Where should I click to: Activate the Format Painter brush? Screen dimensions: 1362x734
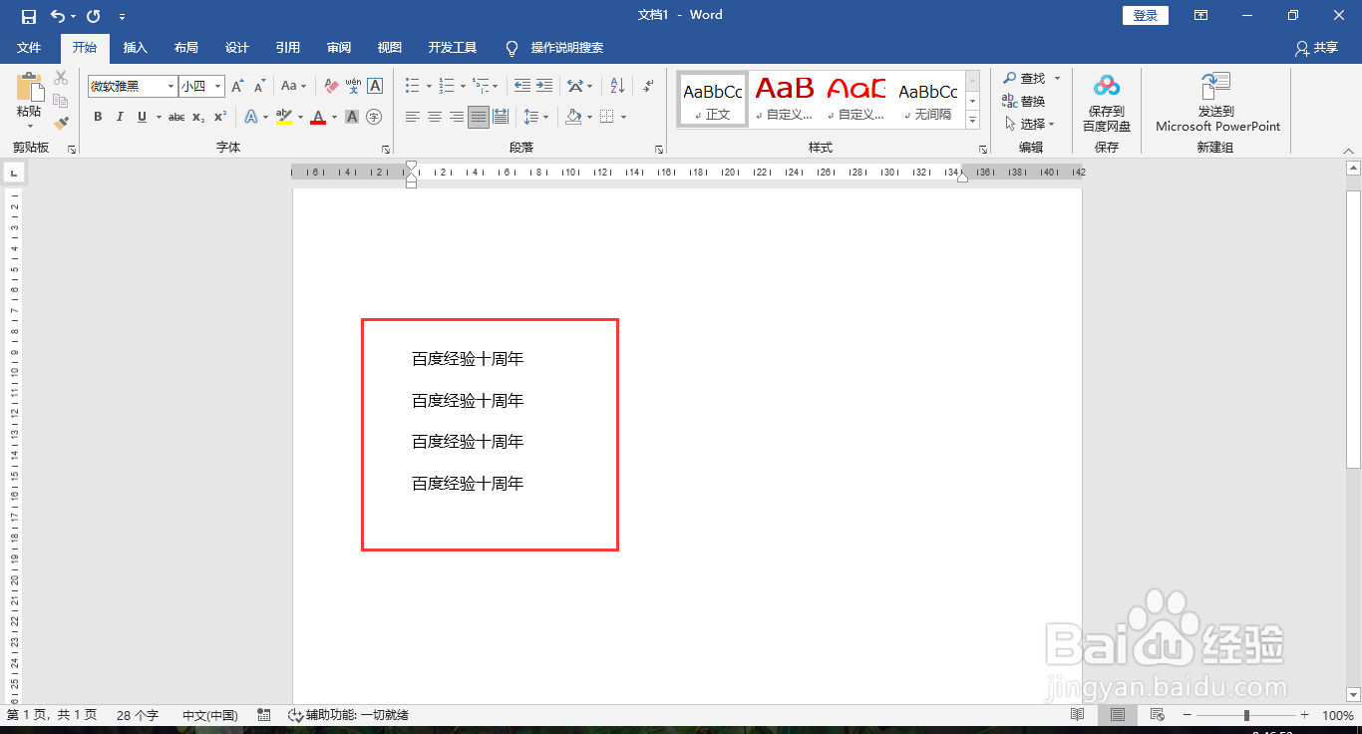click(x=61, y=124)
